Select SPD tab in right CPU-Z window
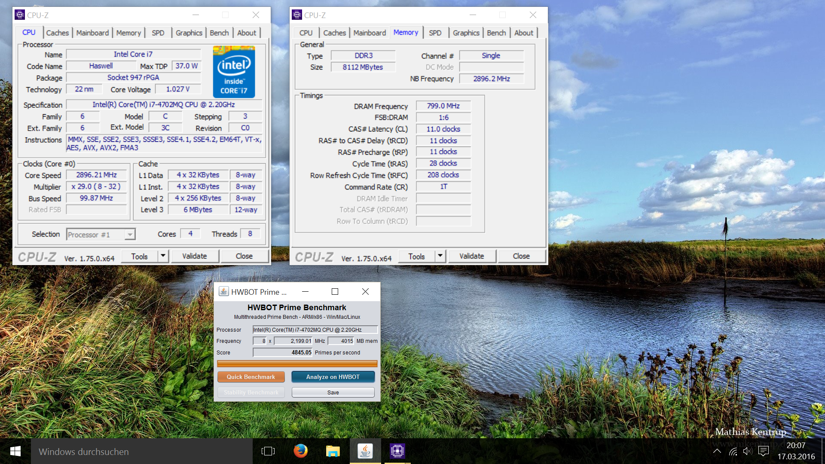 tap(435, 33)
